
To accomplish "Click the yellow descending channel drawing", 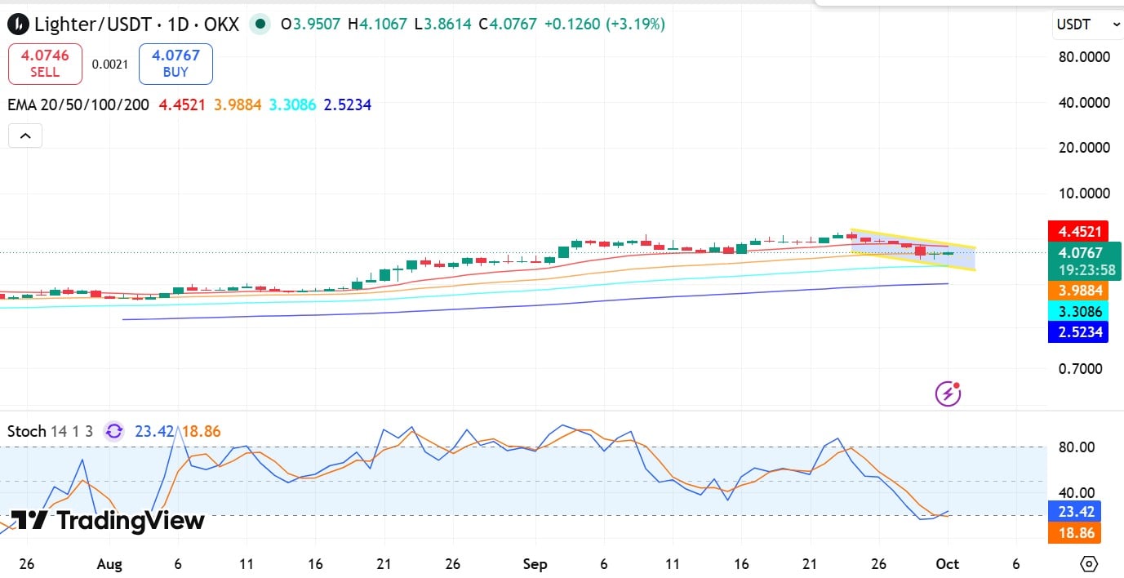I will click(913, 249).
